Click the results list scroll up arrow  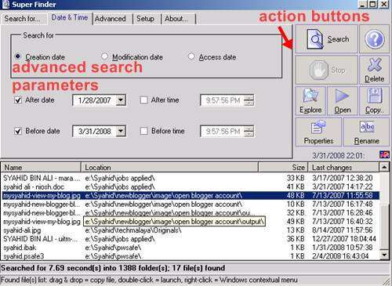384,167
